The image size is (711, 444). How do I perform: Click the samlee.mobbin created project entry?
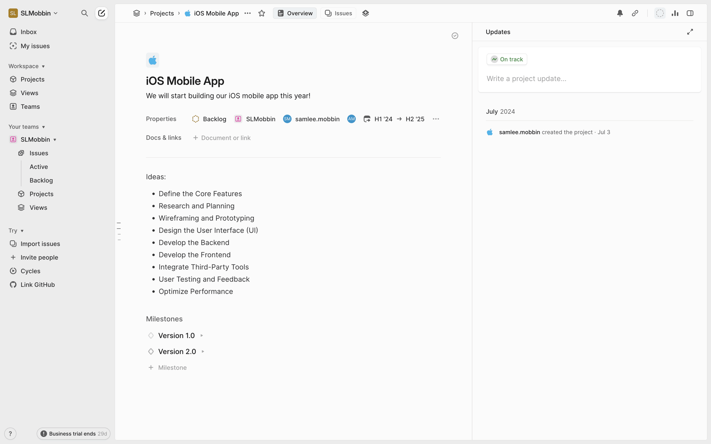(548, 132)
